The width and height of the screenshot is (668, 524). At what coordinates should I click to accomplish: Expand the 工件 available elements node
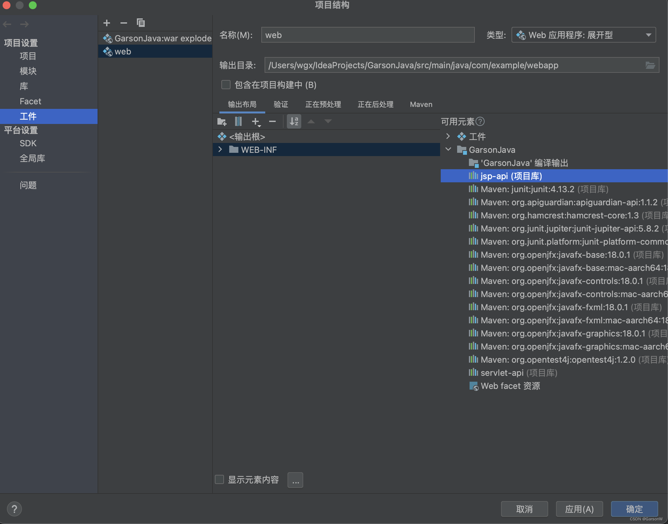[x=448, y=136]
